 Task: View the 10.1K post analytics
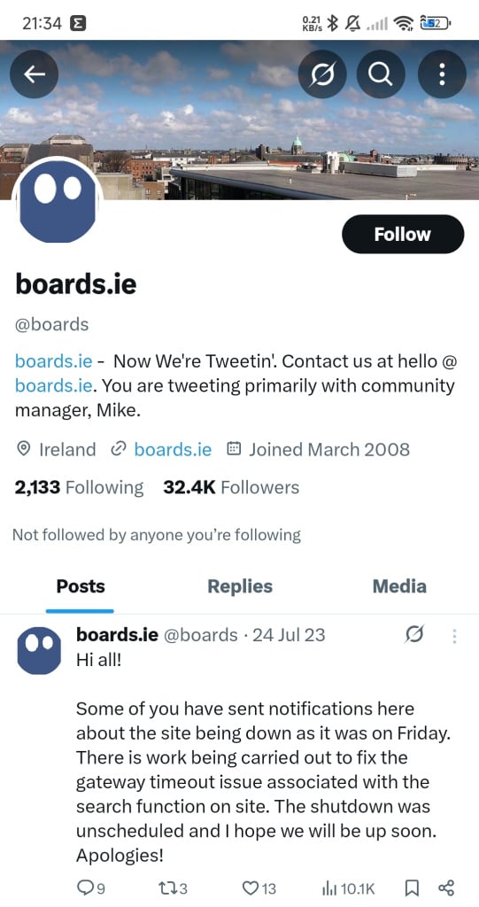[348, 888]
